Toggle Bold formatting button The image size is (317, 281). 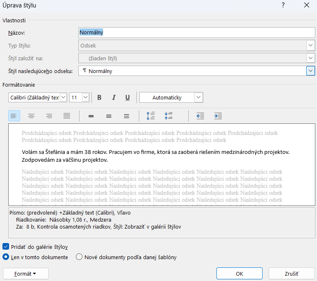tap(99, 97)
